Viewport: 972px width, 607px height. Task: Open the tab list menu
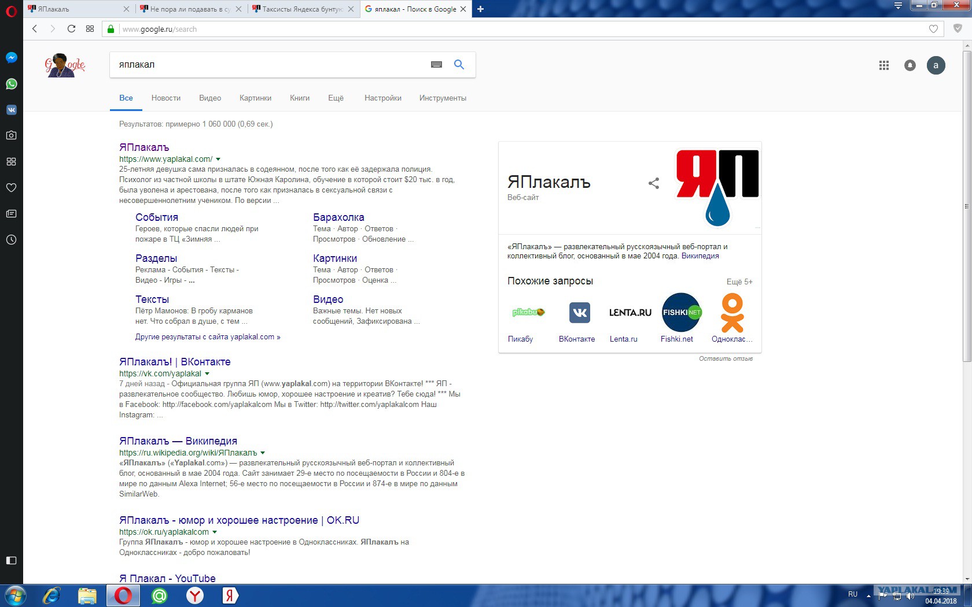click(898, 6)
